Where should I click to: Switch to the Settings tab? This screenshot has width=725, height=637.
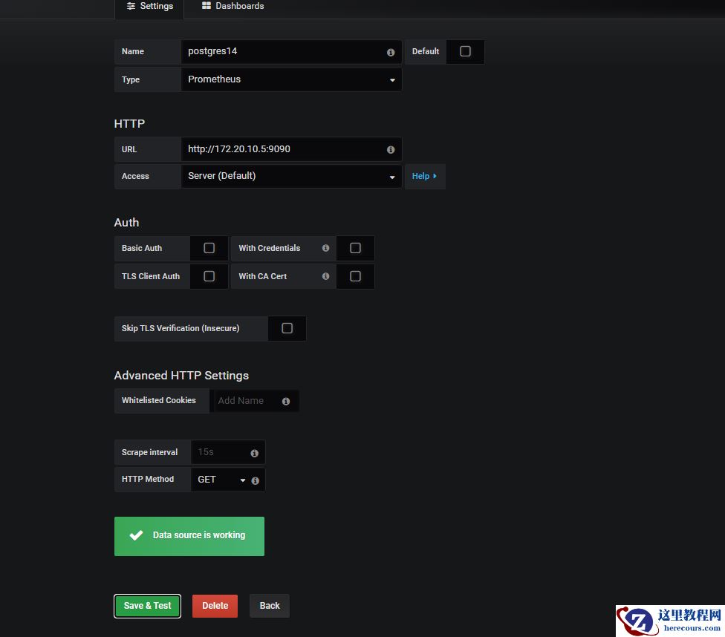coord(149,7)
